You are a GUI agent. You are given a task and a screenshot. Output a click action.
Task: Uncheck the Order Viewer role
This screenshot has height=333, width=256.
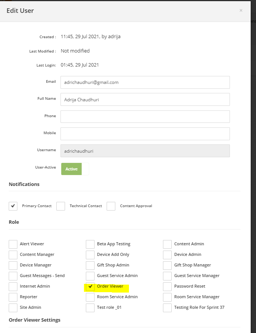[x=90, y=287]
